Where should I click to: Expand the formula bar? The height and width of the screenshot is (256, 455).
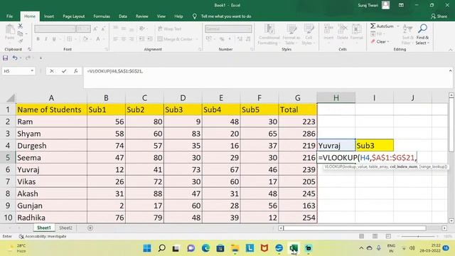pos(450,71)
